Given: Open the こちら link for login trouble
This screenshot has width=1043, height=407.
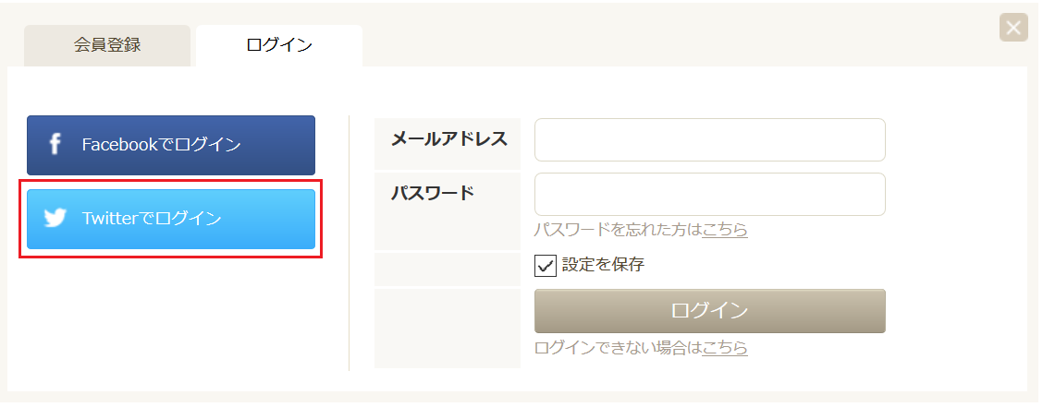Looking at the screenshot, I should click(724, 347).
